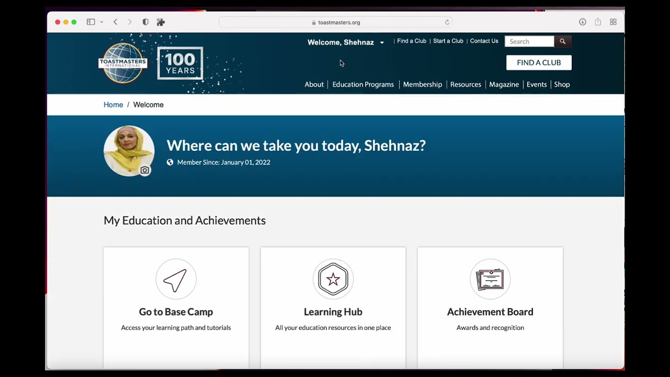The image size is (670, 377).
Task: Click the Safari sidebar toggle icon
Action: point(91,22)
